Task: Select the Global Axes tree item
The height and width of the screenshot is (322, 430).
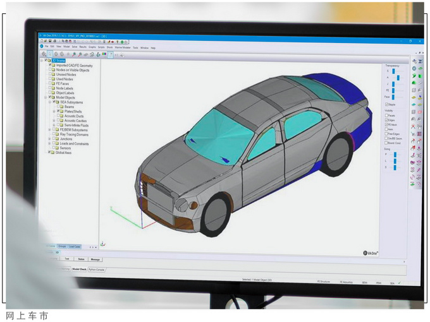Action: click(64, 152)
